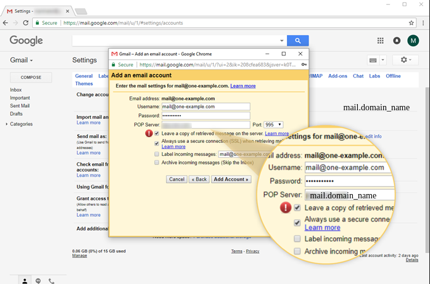Open the Sent Mail folder
The height and width of the screenshot is (284, 430).
(x=20, y=106)
